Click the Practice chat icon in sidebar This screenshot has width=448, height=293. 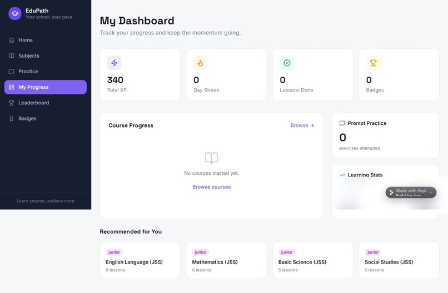(x=12, y=72)
